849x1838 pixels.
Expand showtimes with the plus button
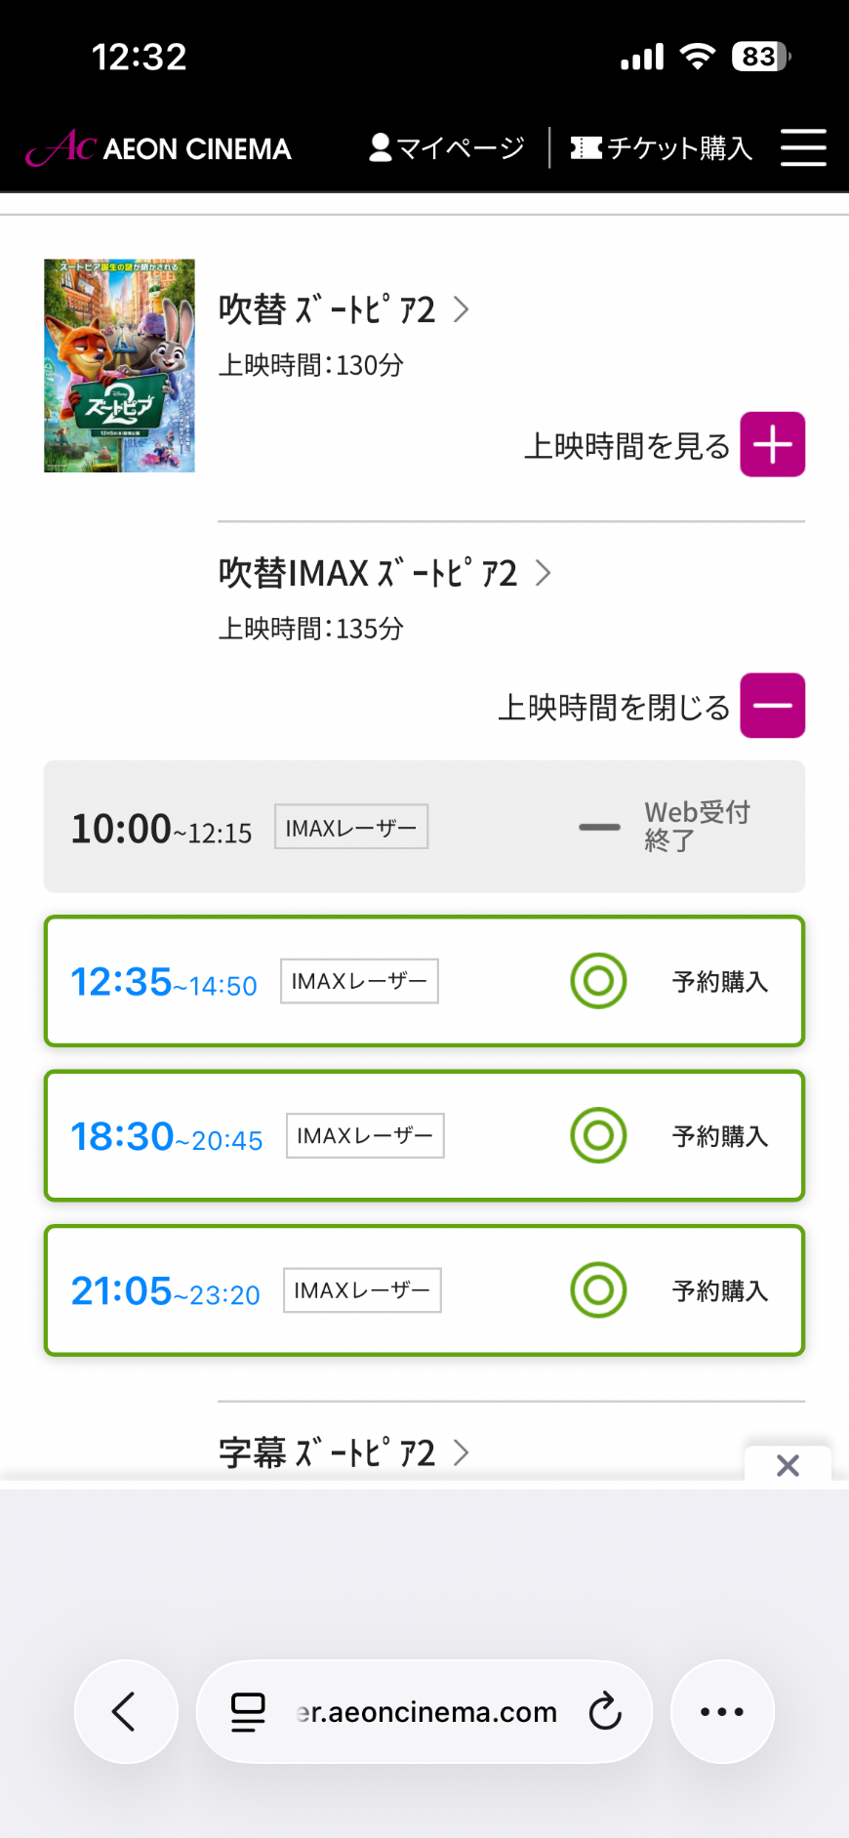click(x=772, y=445)
